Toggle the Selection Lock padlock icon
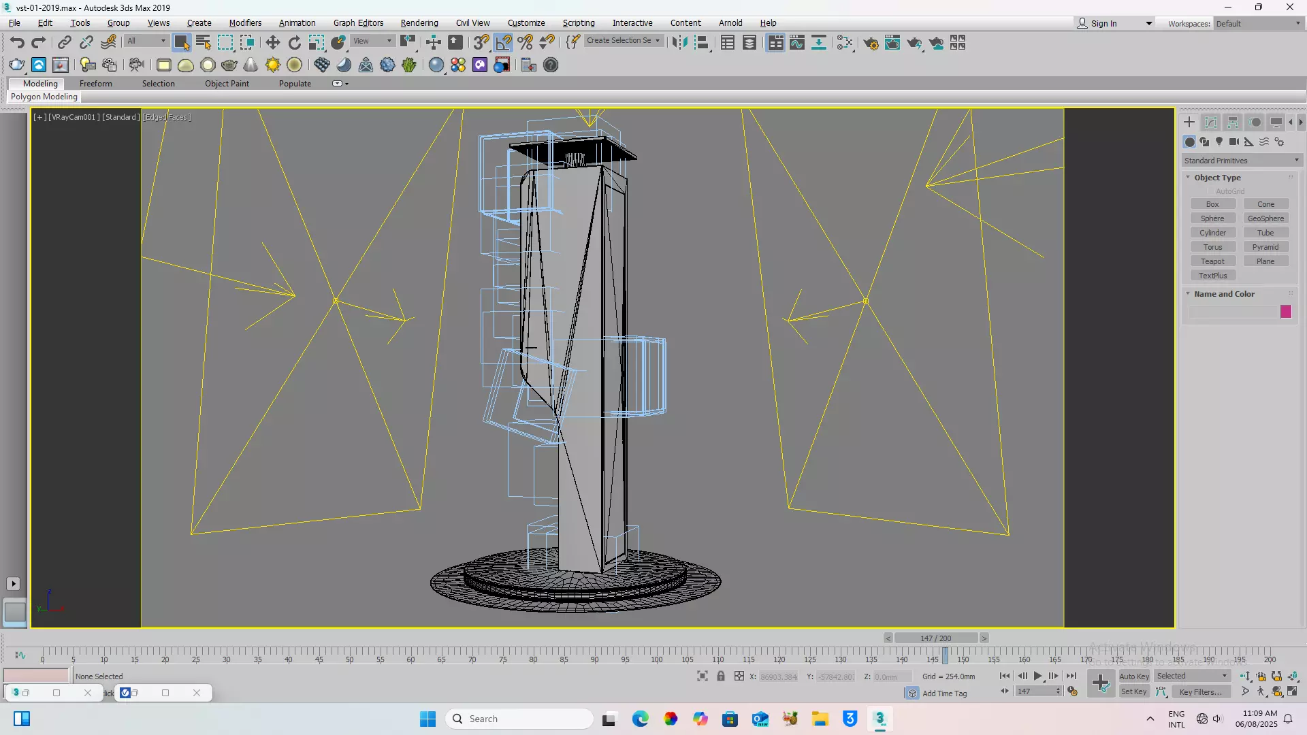The image size is (1307, 735). coord(720,676)
